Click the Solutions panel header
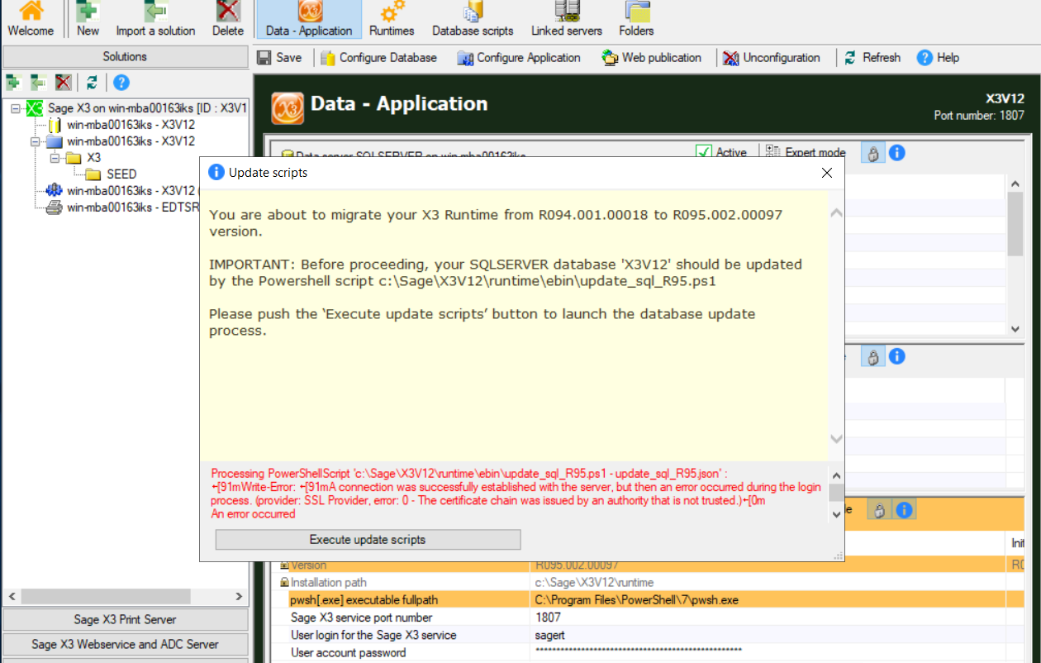The width and height of the screenshot is (1041, 663). coord(125,57)
